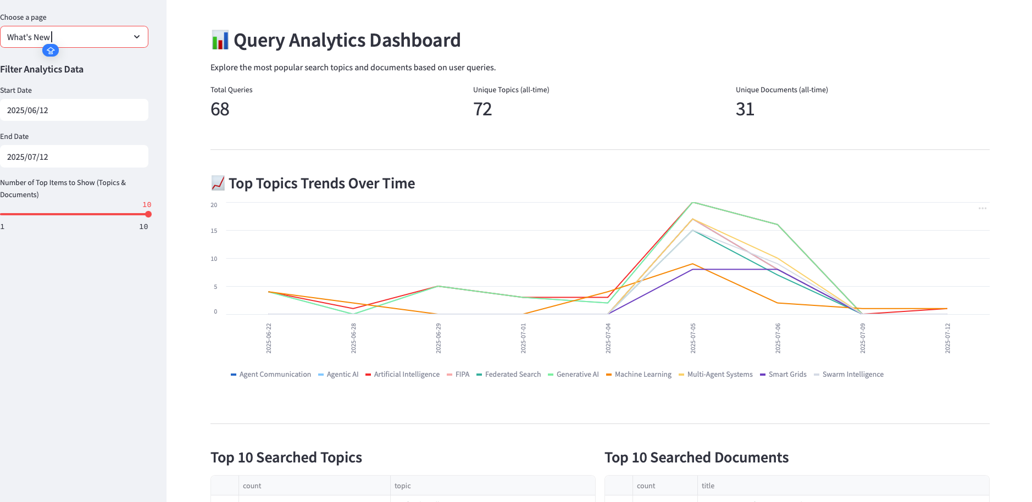Viewport: 1032px width, 502px height.
Task: Toggle Generative AI legend item
Action: click(x=573, y=375)
